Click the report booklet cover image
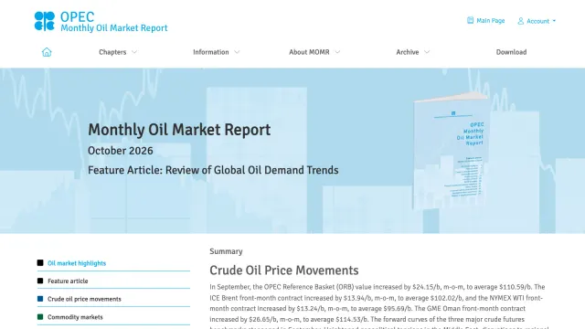The width and height of the screenshot is (585, 329). [x=451, y=150]
